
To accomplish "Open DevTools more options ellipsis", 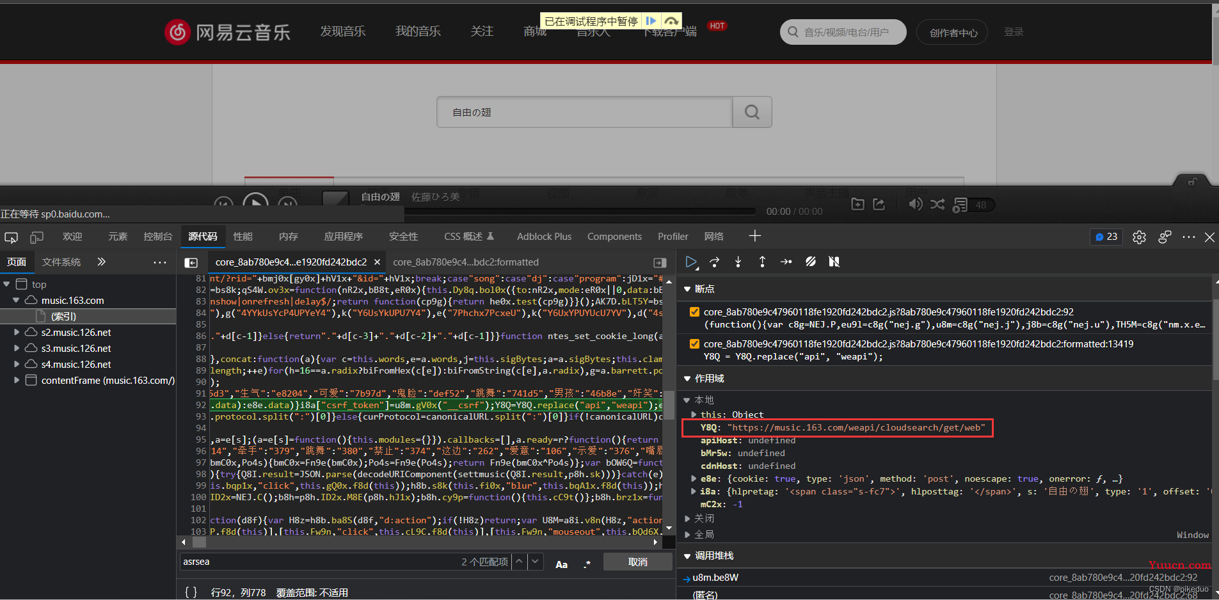I will pyautogui.click(x=1189, y=237).
